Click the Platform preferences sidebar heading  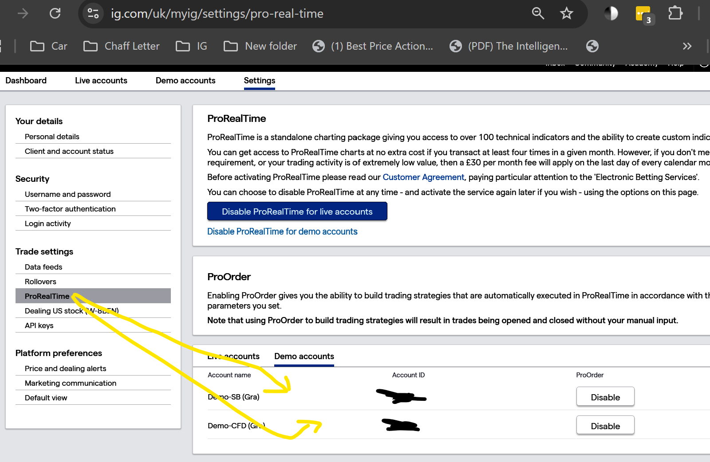[x=59, y=353]
